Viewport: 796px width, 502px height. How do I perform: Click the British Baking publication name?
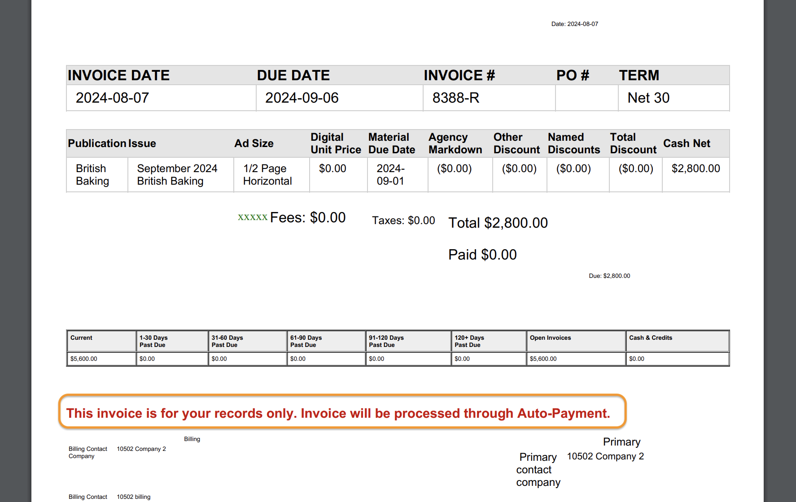[x=91, y=175]
